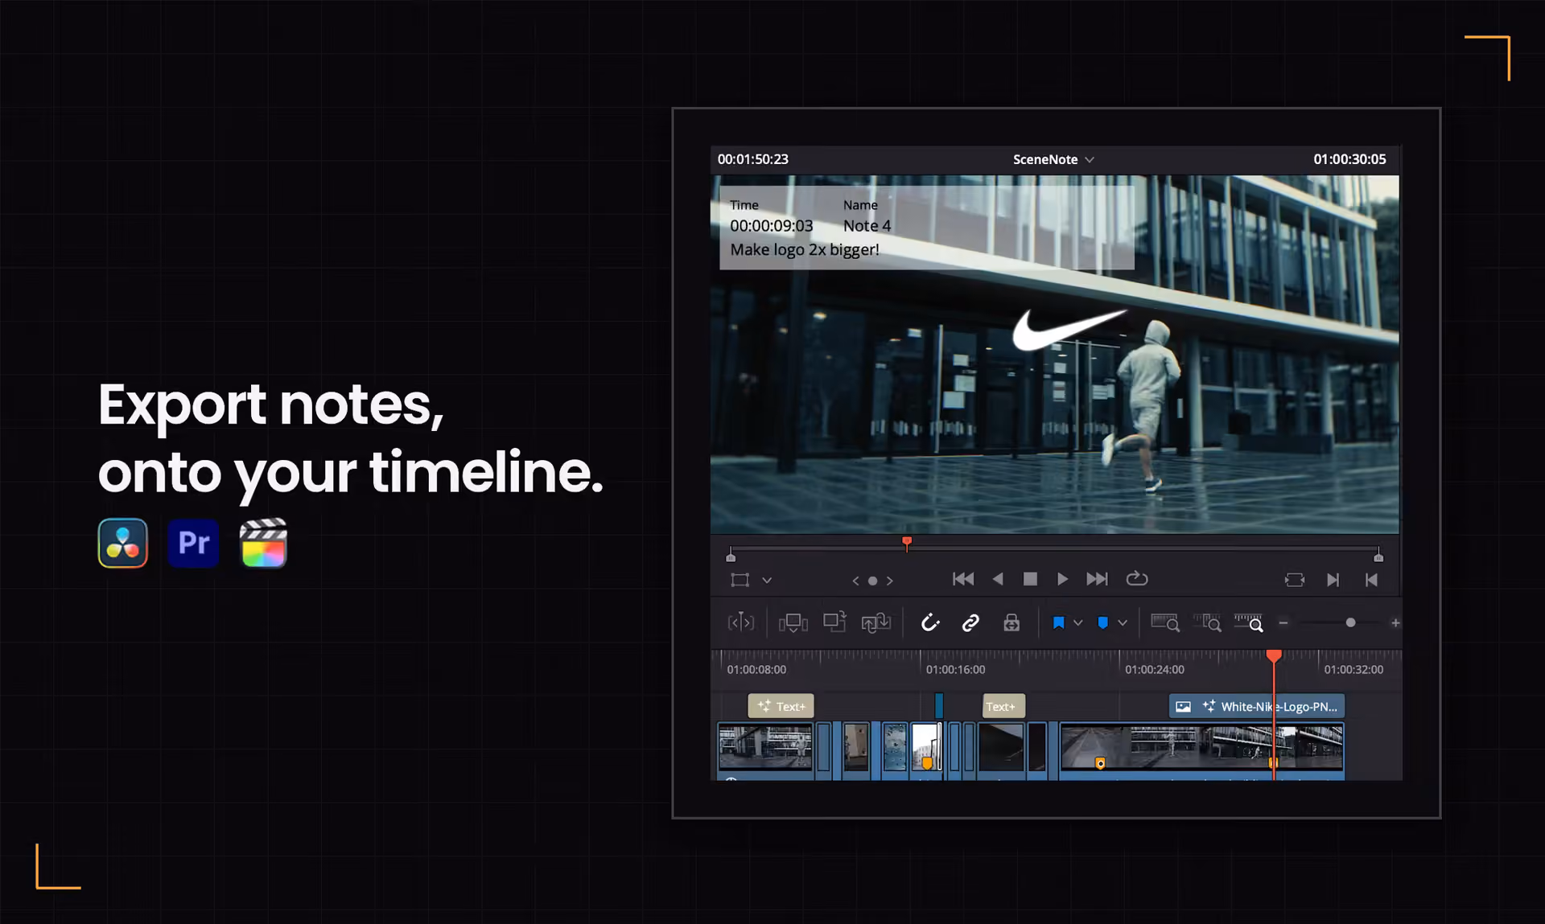Click the replace clip icon

pos(875,622)
